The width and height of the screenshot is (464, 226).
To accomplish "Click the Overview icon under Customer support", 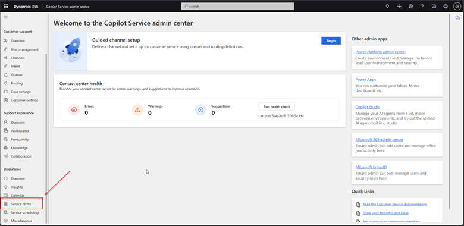I will point(5,41).
